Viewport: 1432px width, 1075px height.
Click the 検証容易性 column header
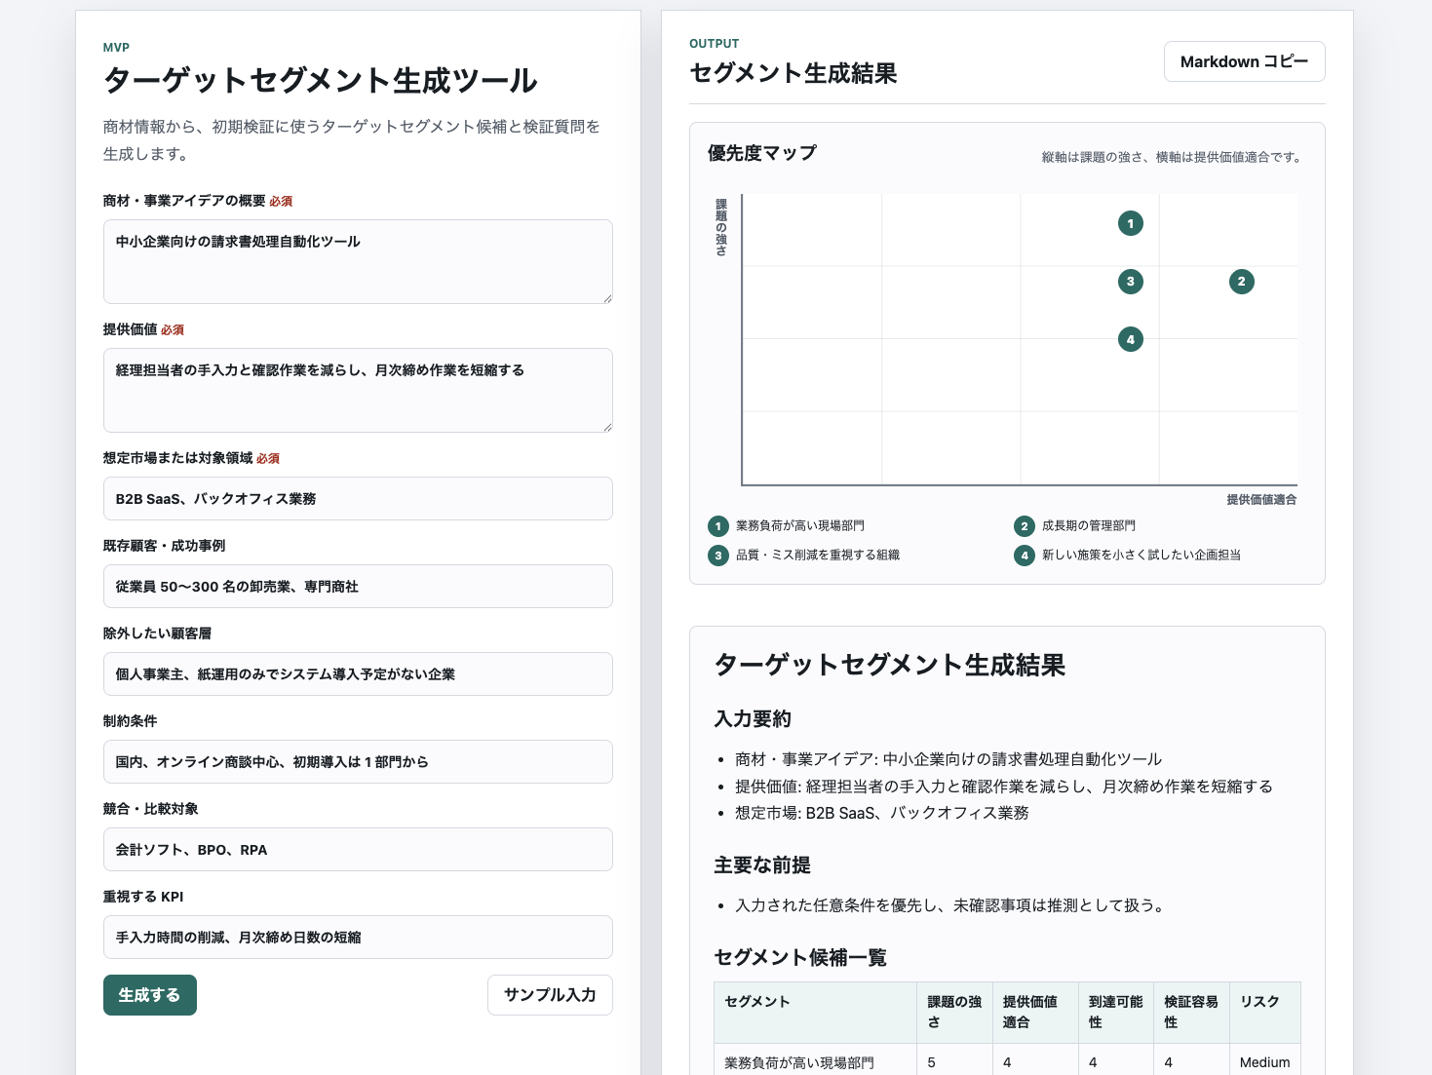1191,1012
